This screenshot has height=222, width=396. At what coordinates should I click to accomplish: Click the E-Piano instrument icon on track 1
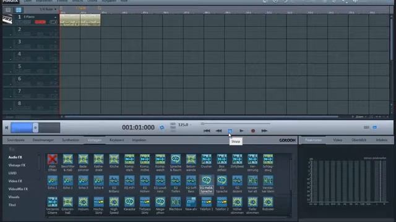(7, 19)
